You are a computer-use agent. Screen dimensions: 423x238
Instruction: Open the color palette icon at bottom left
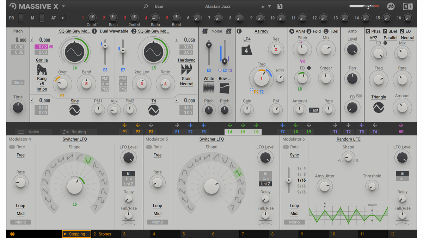(12, 234)
